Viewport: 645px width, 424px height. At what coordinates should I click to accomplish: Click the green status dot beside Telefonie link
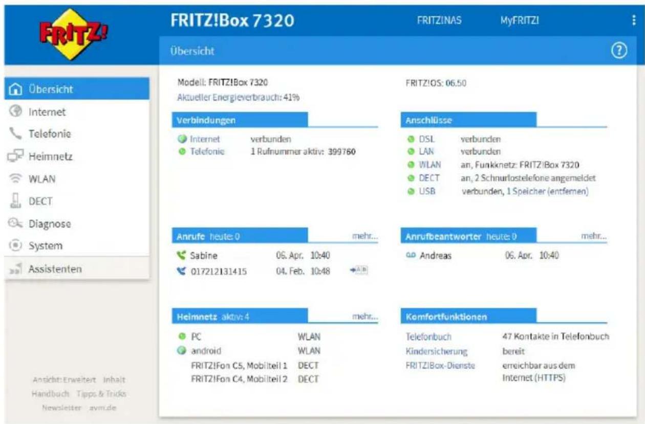(182, 152)
